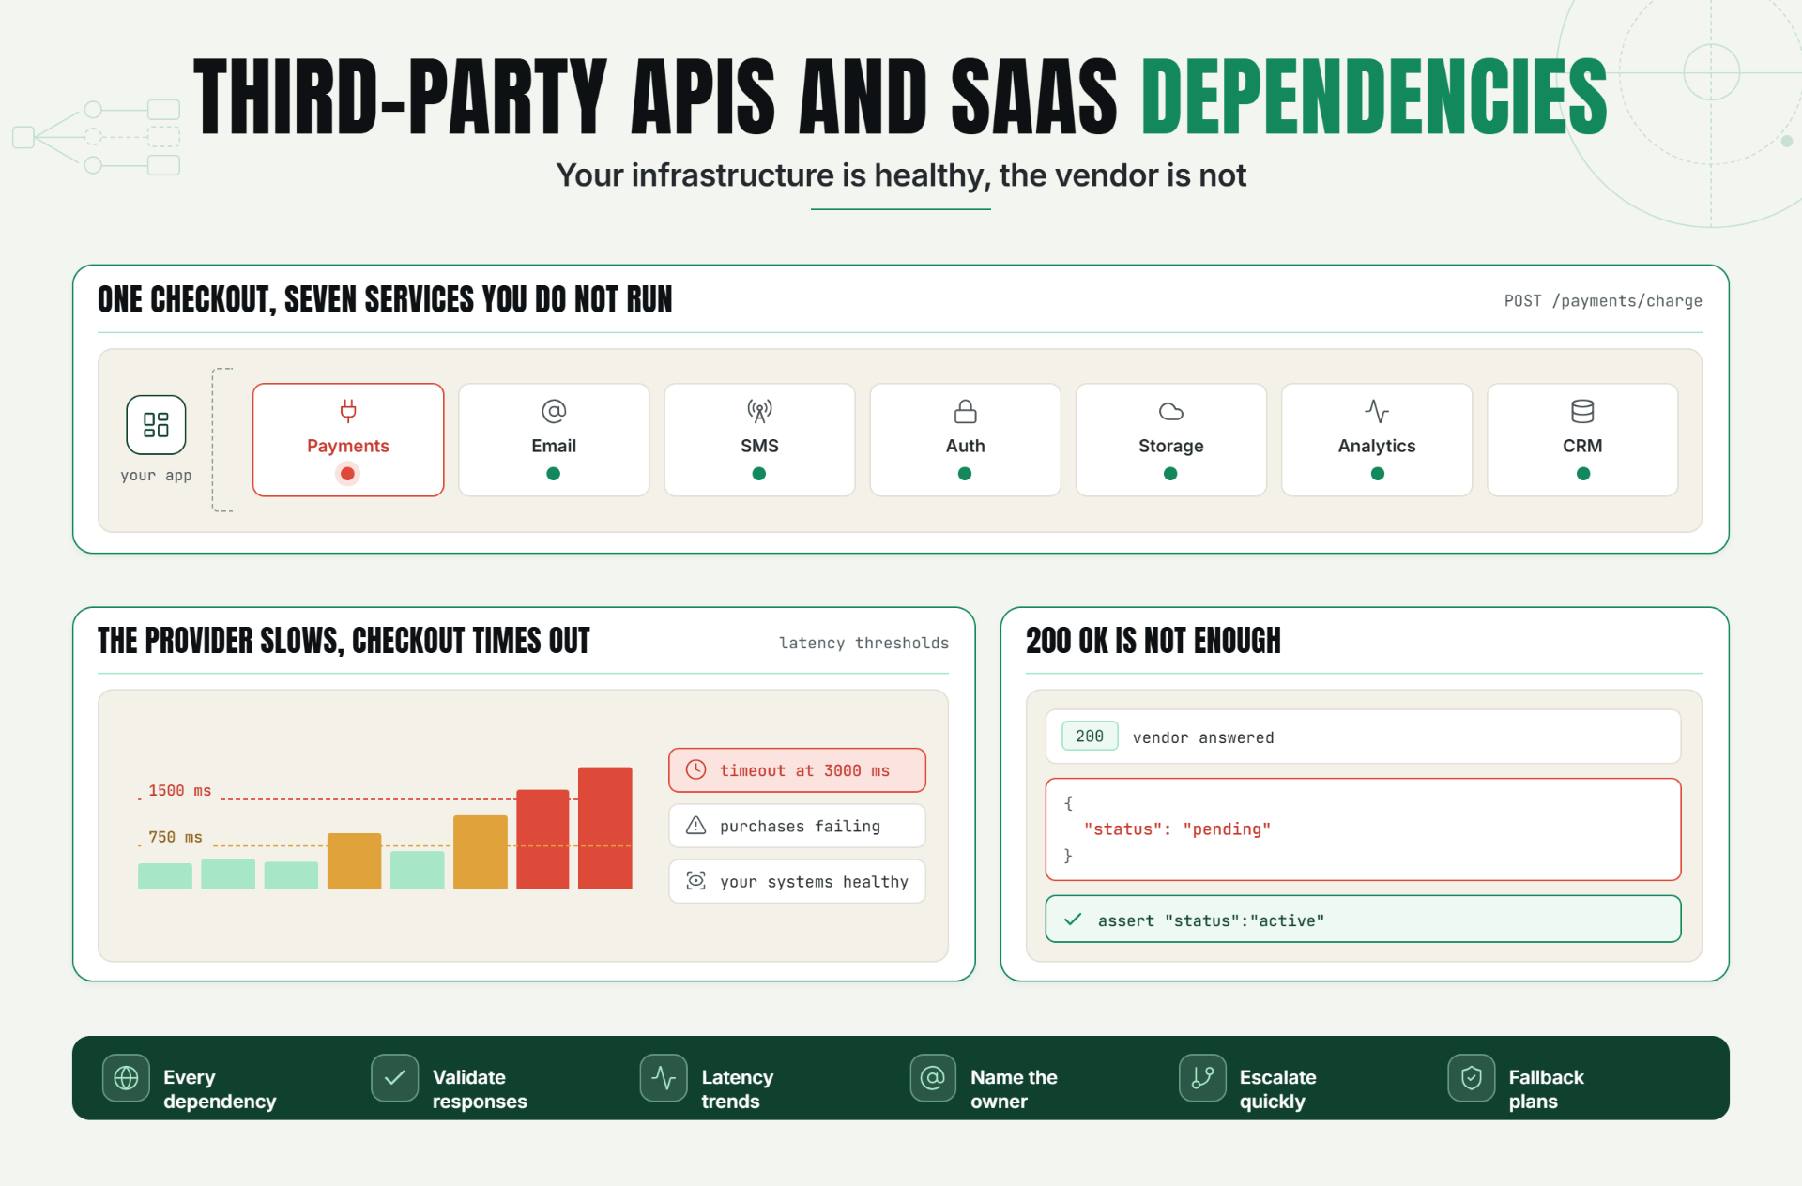Image resolution: width=1802 pixels, height=1186 pixels.
Task: Click the lock icon on Auth card
Action: [x=965, y=411]
